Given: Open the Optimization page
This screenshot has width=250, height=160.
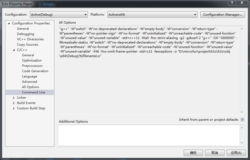Looking at the screenshot, I should point(32,60).
